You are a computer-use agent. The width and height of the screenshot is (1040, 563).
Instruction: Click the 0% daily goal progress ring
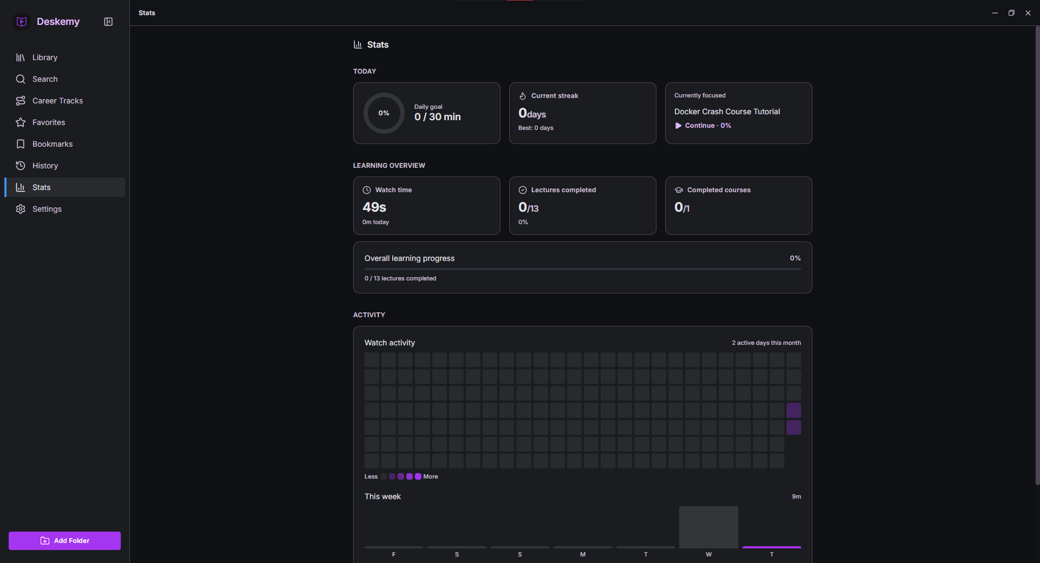[x=384, y=113]
